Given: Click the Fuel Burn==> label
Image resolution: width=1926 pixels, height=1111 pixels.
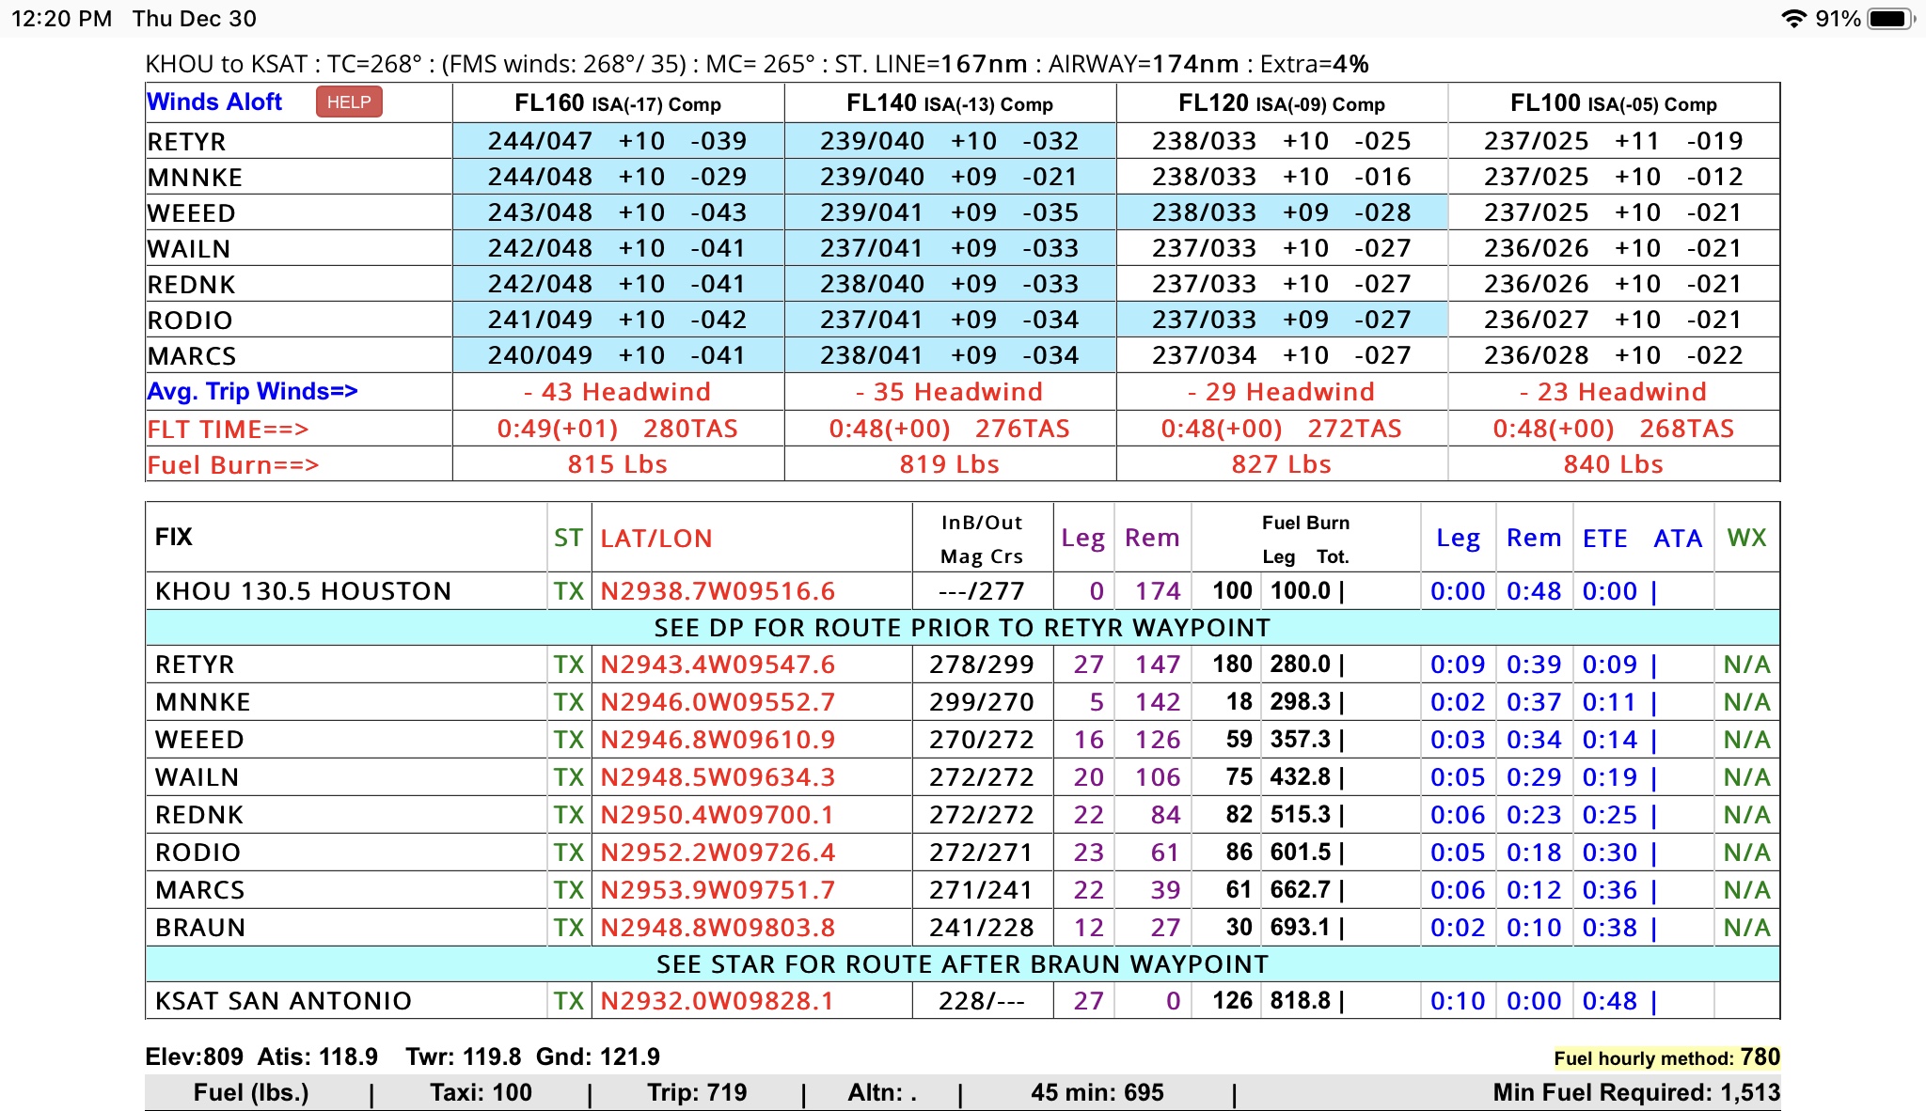Looking at the screenshot, I should click(233, 464).
